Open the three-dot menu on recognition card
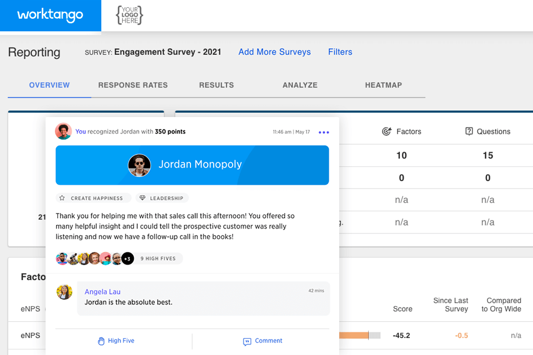533x355 pixels. coord(324,132)
